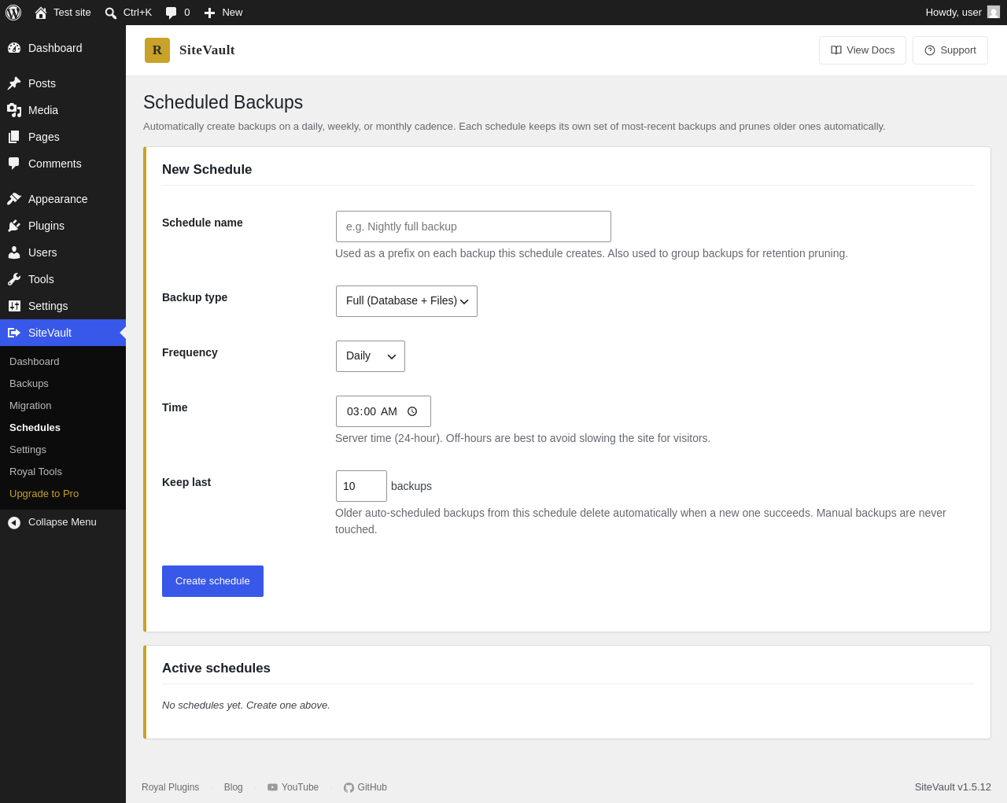
Task: Click the Royal Plugins footer link
Action: point(170,787)
